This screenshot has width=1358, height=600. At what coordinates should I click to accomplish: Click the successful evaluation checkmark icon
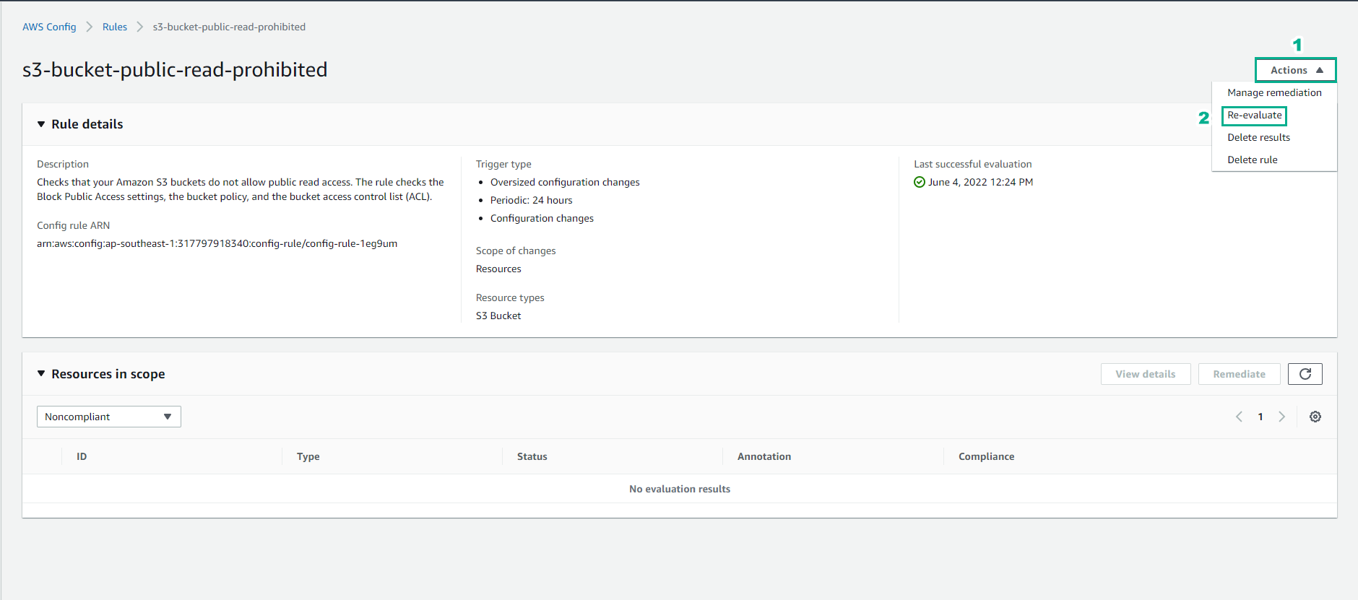pyautogui.click(x=920, y=182)
